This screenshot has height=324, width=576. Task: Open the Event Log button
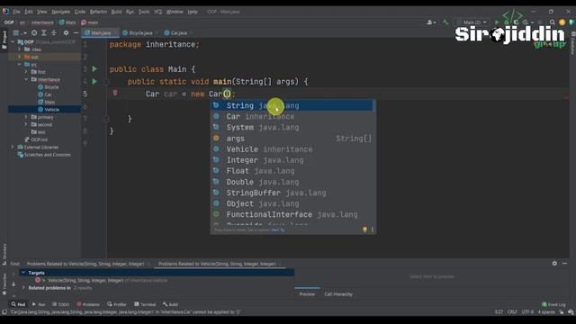(x=554, y=304)
